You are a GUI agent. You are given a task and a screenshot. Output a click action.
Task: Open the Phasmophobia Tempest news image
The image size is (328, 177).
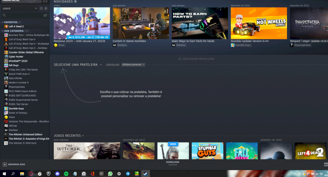(x=309, y=23)
